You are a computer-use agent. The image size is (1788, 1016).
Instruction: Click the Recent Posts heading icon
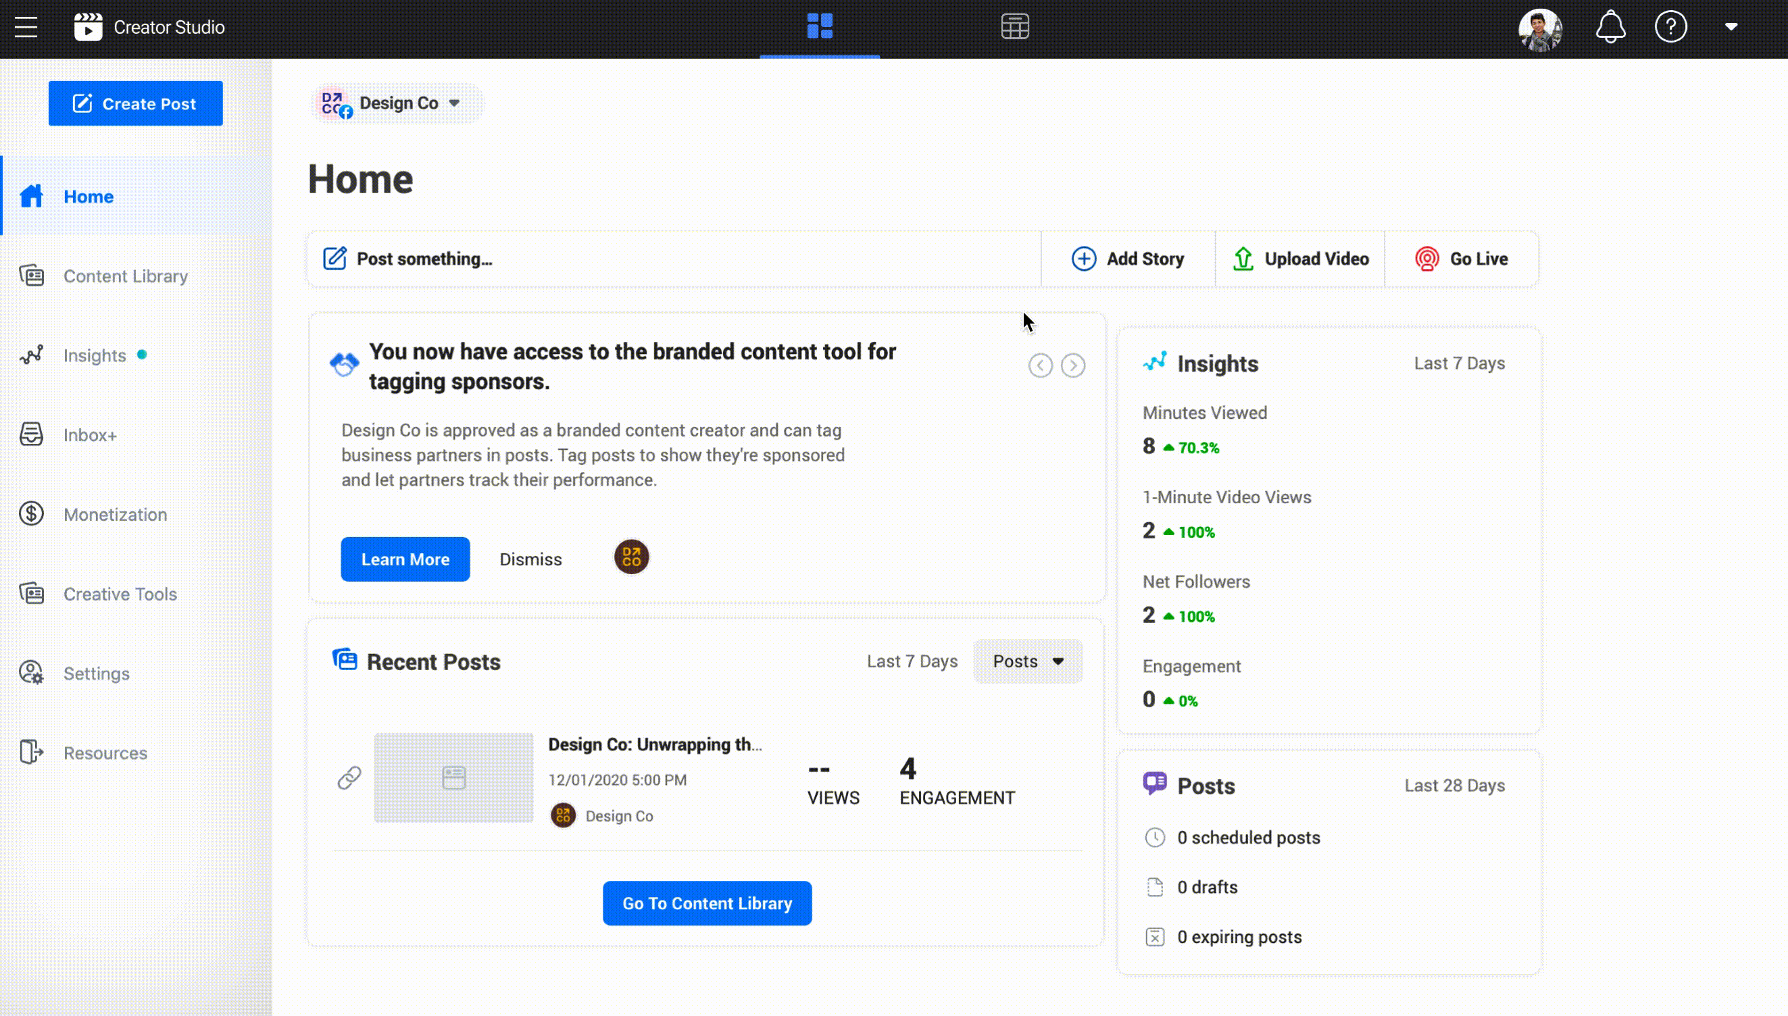[x=345, y=659]
